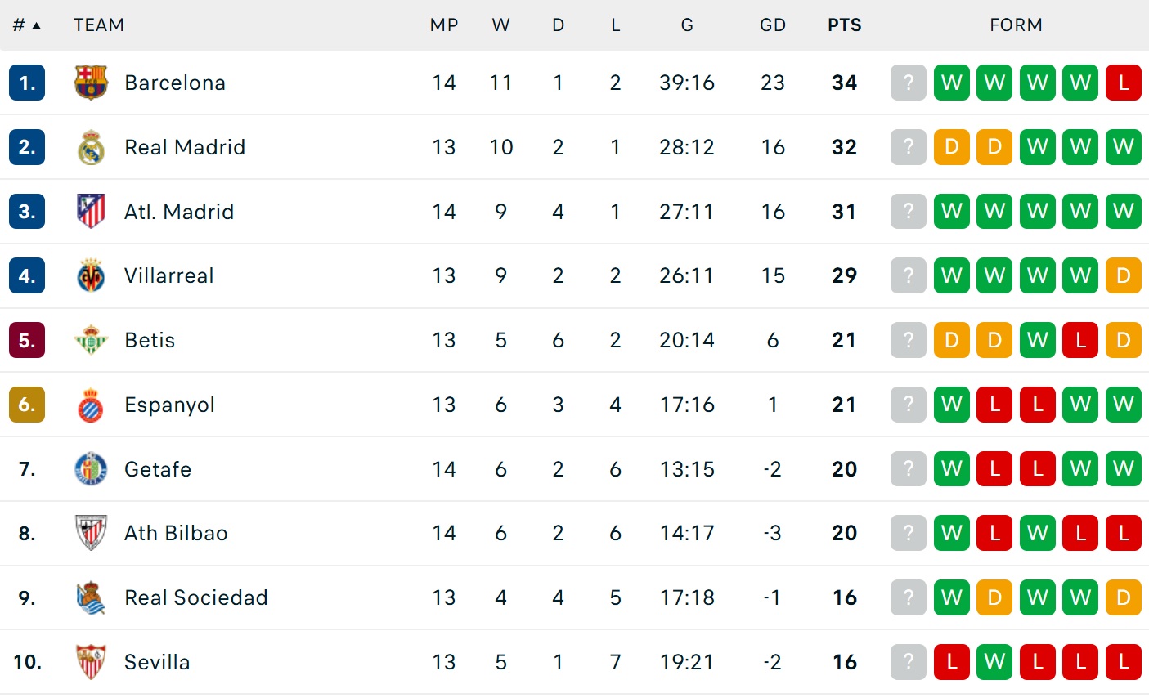Screen dimensions: 1149x698
Task: Sort standings by GD column header
Action: pyautogui.click(x=772, y=25)
